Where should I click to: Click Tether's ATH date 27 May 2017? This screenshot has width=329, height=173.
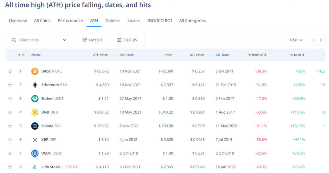click(130, 98)
